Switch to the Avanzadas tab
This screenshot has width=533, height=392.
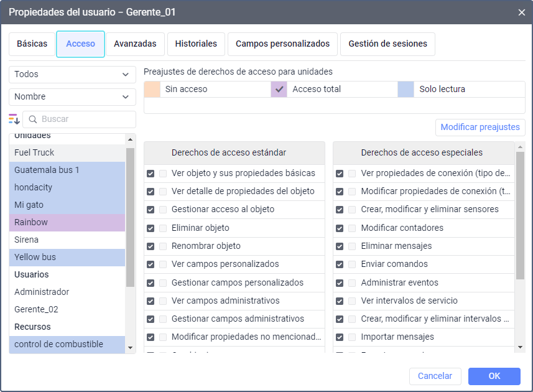point(135,44)
